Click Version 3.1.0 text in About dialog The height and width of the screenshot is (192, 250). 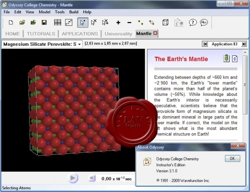click(167, 171)
